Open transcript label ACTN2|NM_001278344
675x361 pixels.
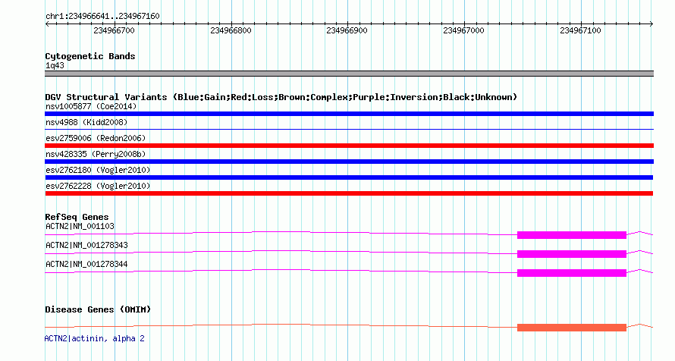86,264
